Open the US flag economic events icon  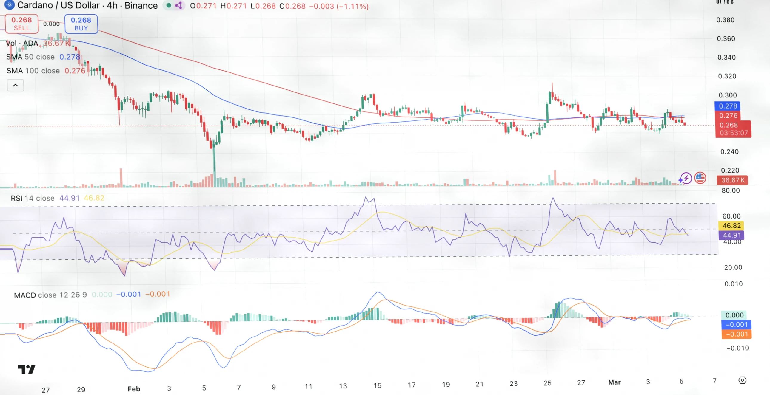point(700,178)
